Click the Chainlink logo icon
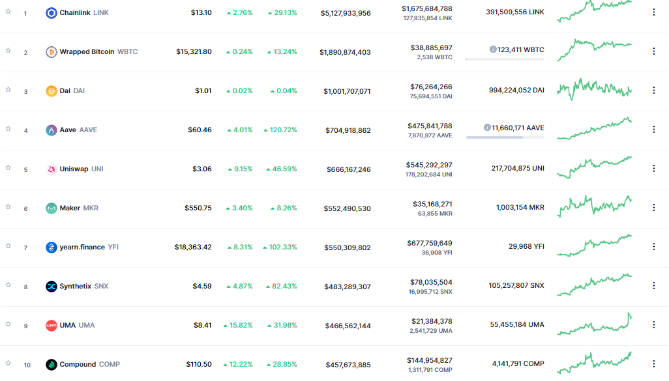The width and height of the screenshot is (669, 381). pos(52,13)
